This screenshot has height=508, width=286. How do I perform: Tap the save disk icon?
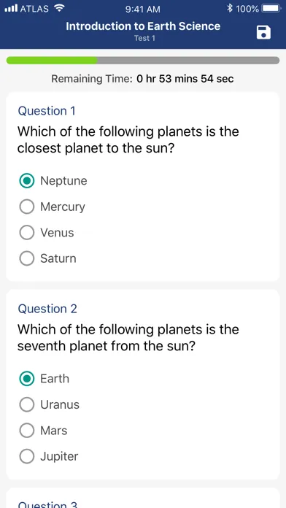pos(263,33)
